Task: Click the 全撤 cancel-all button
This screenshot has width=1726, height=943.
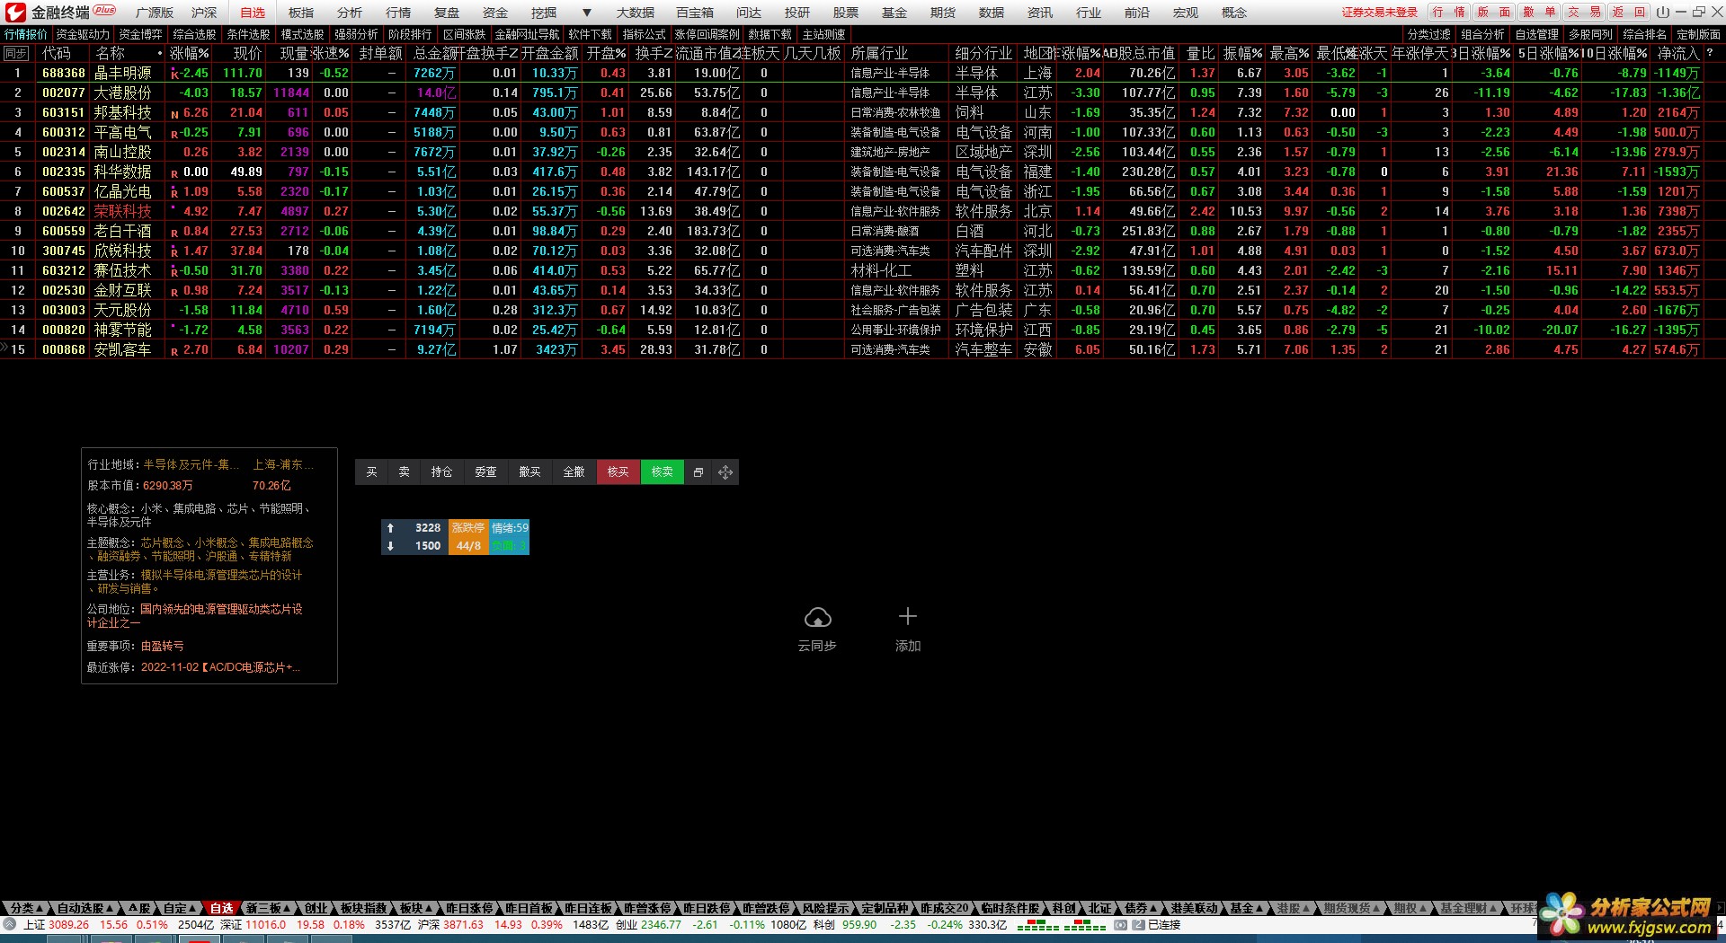Action: click(574, 472)
